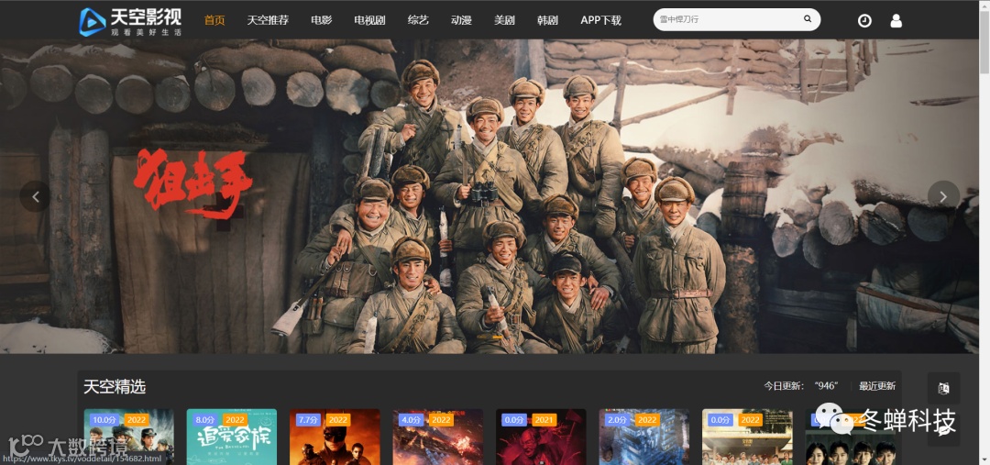Viewport: 990px width, 465px height.
Task: Open the watch history clock icon
Action: [864, 21]
